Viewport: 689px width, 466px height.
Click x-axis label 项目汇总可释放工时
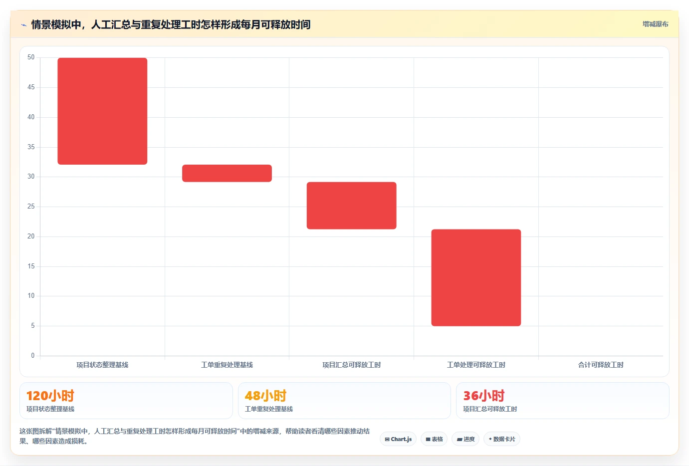pyautogui.click(x=352, y=365)
